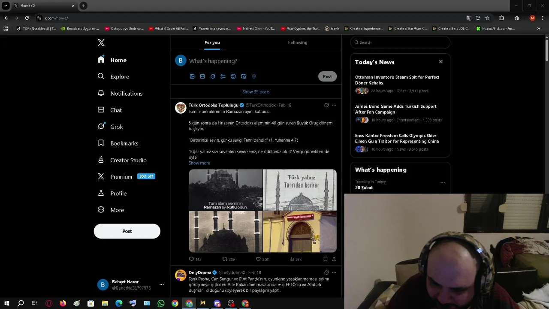This screenshot has height=309, width=549.
Task: Open options for 28 Şubat trend
Action: point(443,183)
